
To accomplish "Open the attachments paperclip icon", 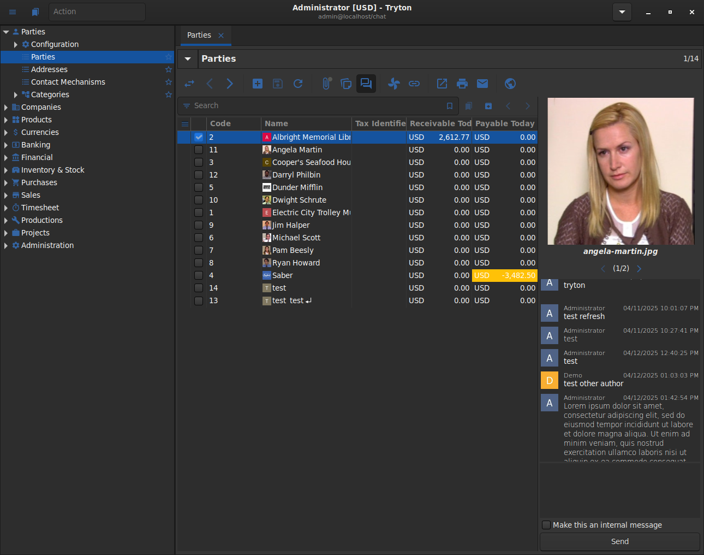I will point(326,84).
